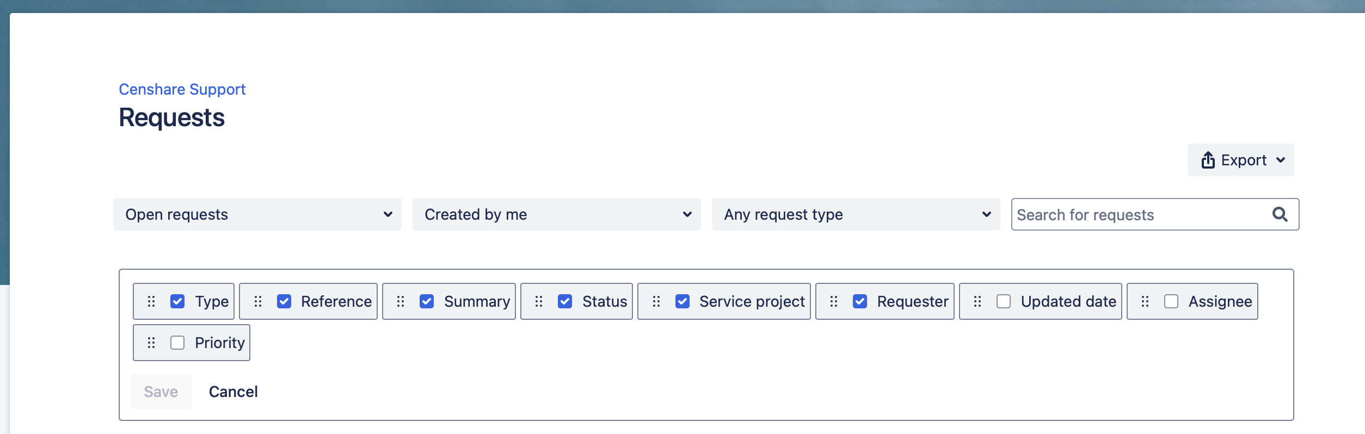Expand the Created by me filter

[x=556, y=214]
